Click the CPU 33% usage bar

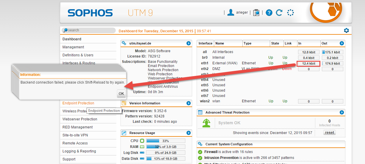tap(166, 141)
